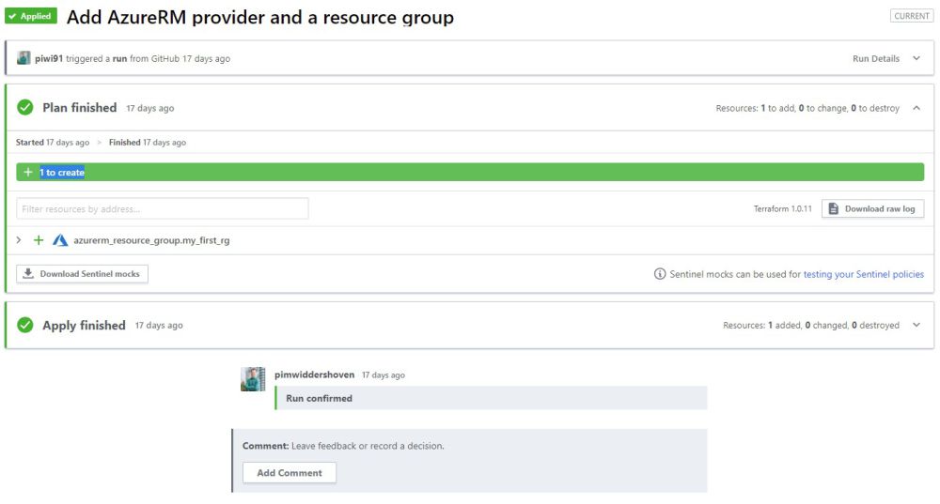The width and height of the screenshot is (940, 504).
Task: Click the Azure logo next to azurerm_resource_group
Action: tap(60, 240)
